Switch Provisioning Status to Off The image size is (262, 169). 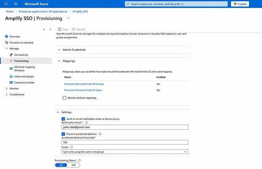coord(74,165)
